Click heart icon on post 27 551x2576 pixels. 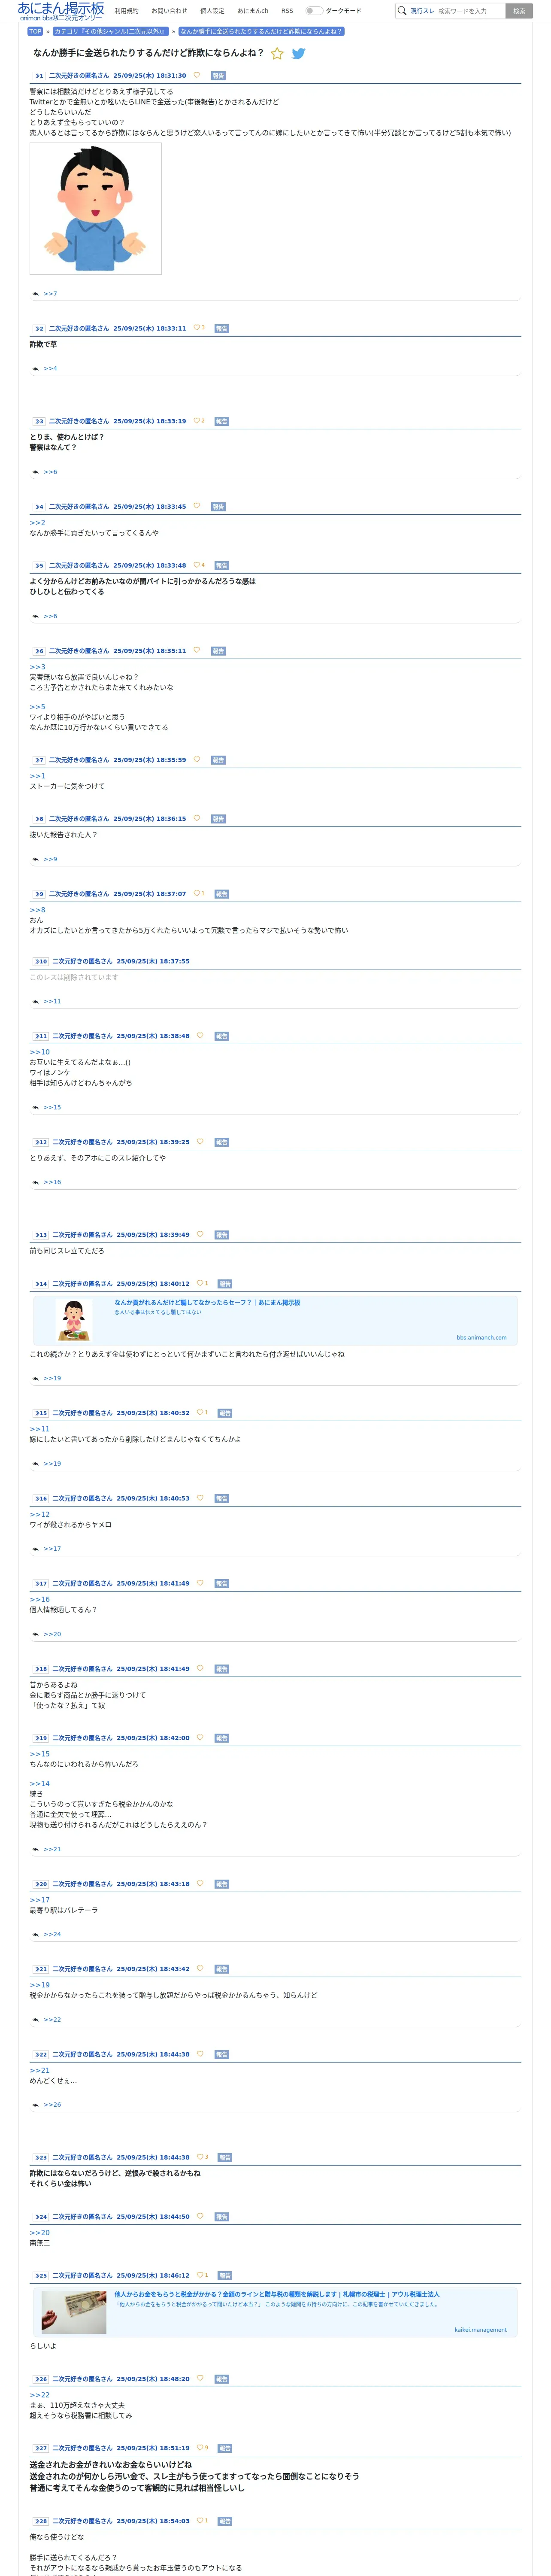pos(200,2448)
